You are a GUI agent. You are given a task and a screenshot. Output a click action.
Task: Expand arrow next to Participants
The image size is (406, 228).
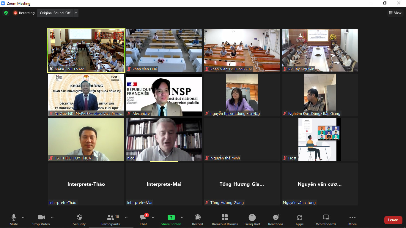126,217
